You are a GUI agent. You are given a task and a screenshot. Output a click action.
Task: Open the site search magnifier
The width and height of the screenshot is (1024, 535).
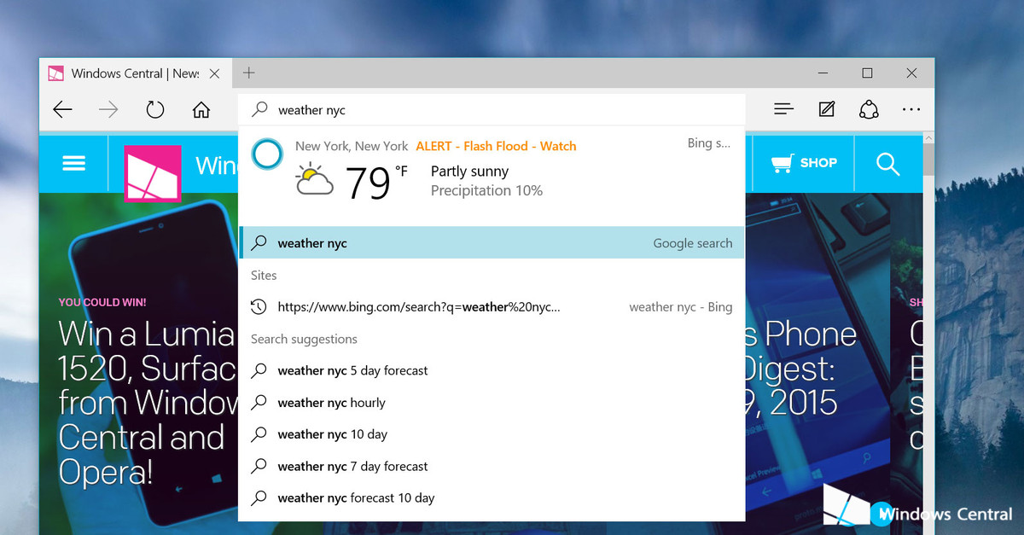[887, 164]
